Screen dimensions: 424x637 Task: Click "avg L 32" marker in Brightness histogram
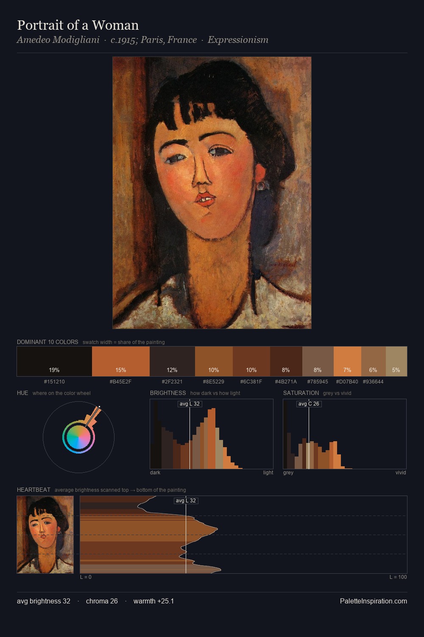pyautogui.click(x=190, y=404)
